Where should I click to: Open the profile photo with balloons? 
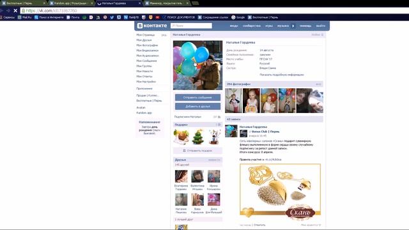click(197, 65)
